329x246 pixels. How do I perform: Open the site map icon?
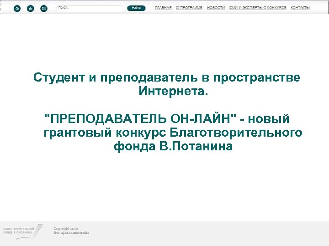coord(31,8)
